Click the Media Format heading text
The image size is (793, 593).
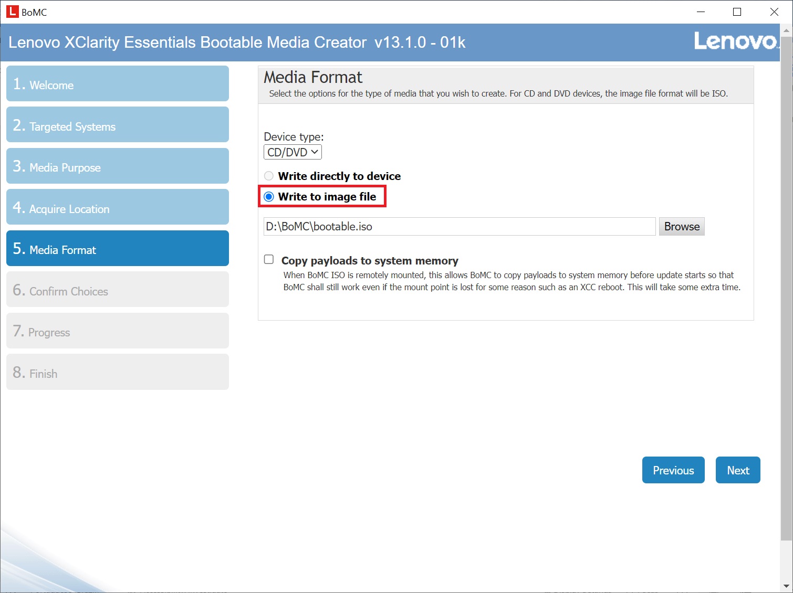tap(313, 77)
